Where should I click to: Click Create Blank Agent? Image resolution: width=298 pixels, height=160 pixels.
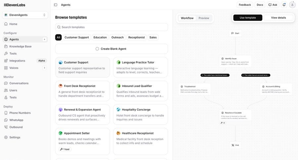111,49
